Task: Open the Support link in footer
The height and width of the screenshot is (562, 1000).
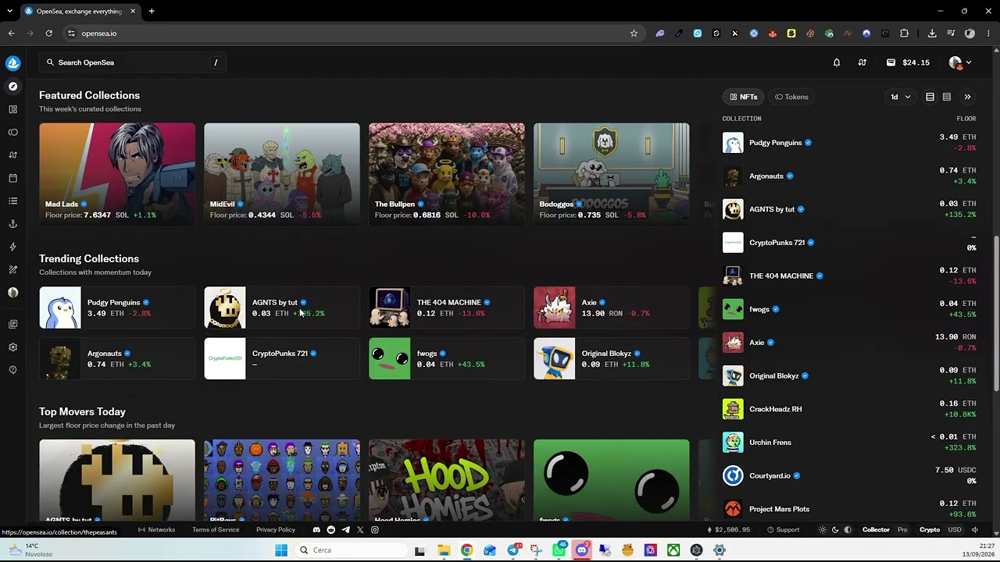Action: 783,530
